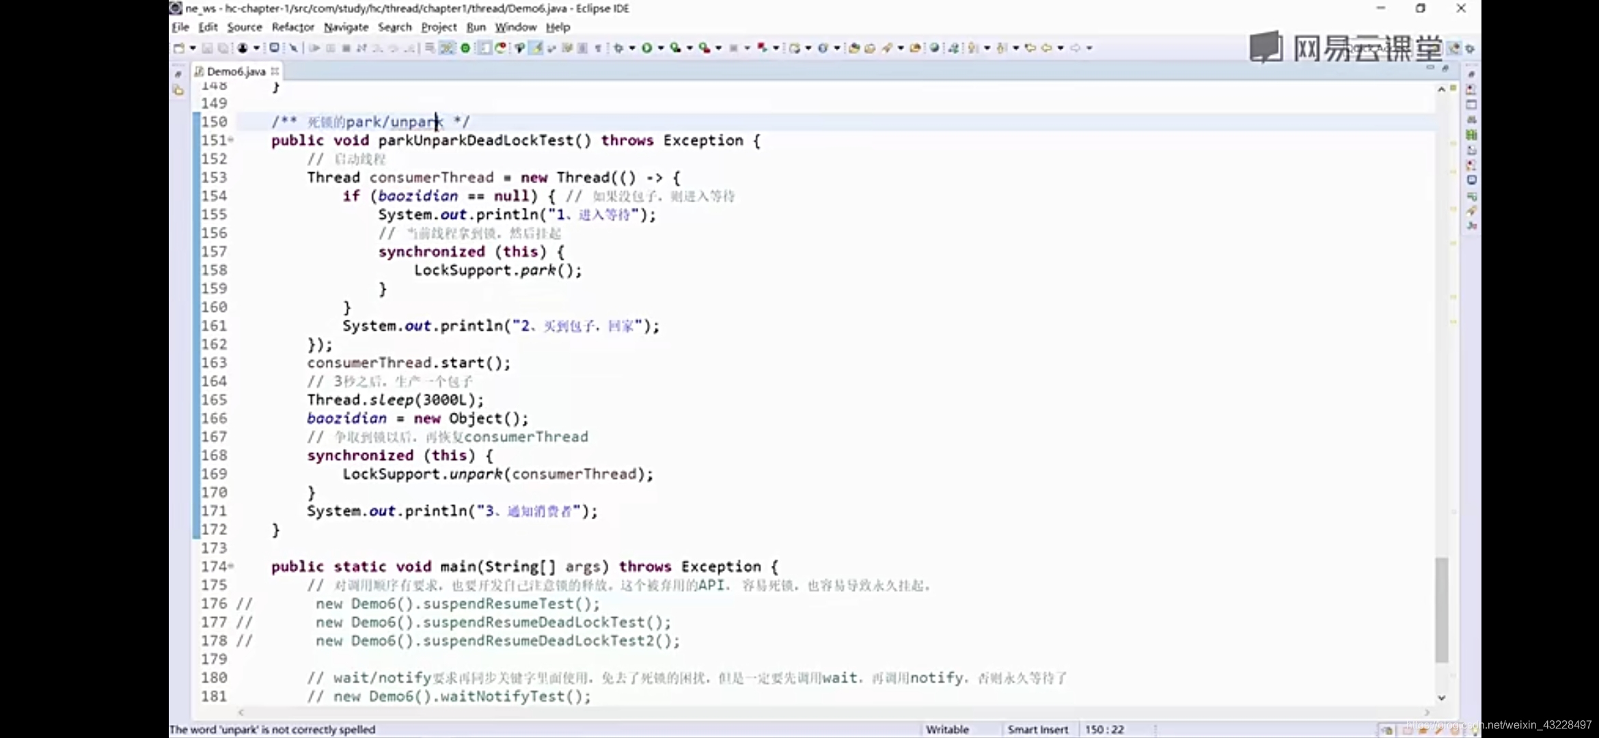Screen dimensions: 1599x738
Task: Click the Run Last Tool external tools icon
Action: 704,48
